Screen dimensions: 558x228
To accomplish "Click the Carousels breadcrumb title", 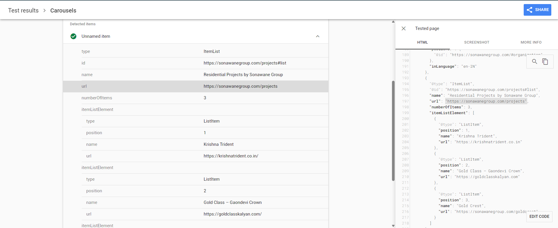I will (63, 10).
